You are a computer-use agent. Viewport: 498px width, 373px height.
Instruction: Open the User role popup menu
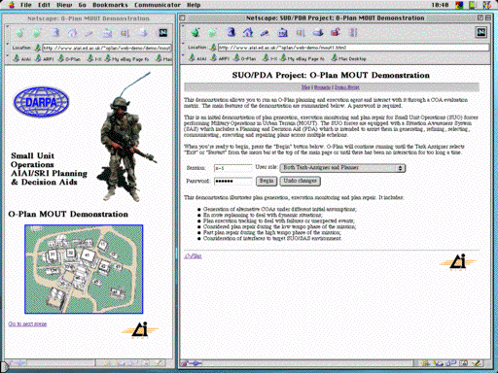[x=342, y=168]
